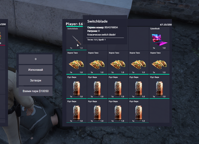Select the Хорни Тако below the CyberBook
This screenshot has width=199, height=144.
click(x=159, y=63)
